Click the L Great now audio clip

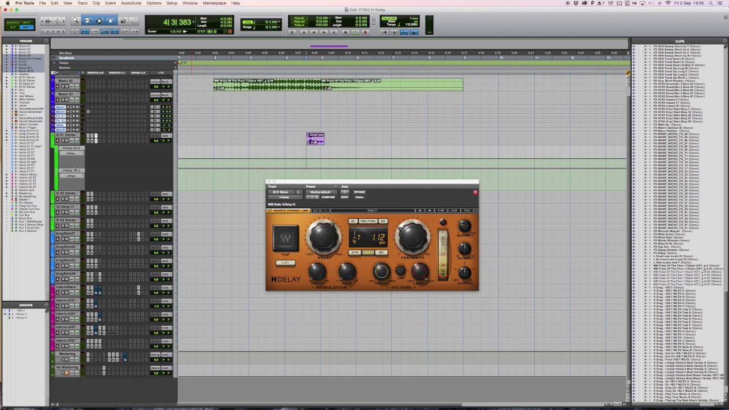[x=315, y=138]
